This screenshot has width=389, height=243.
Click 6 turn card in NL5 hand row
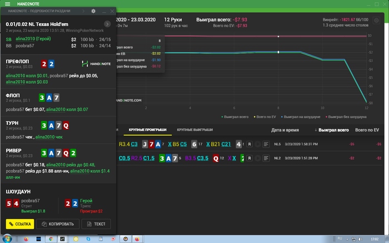pyautogui.click(x=194, y=144)
